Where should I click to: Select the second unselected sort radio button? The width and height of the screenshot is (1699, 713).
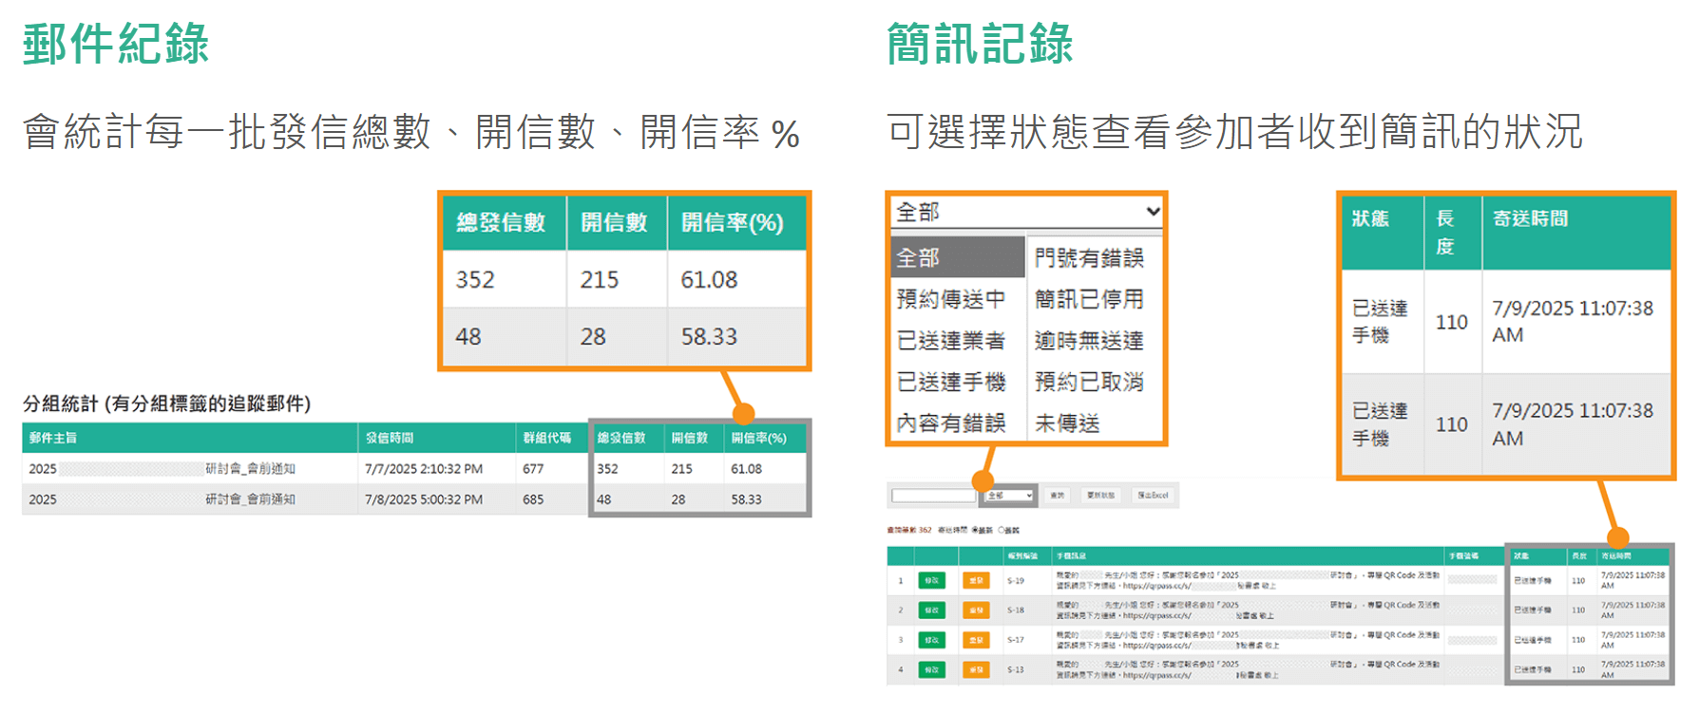1000,531
